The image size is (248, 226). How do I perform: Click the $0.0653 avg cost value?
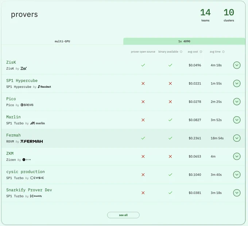tap(195, 157)
